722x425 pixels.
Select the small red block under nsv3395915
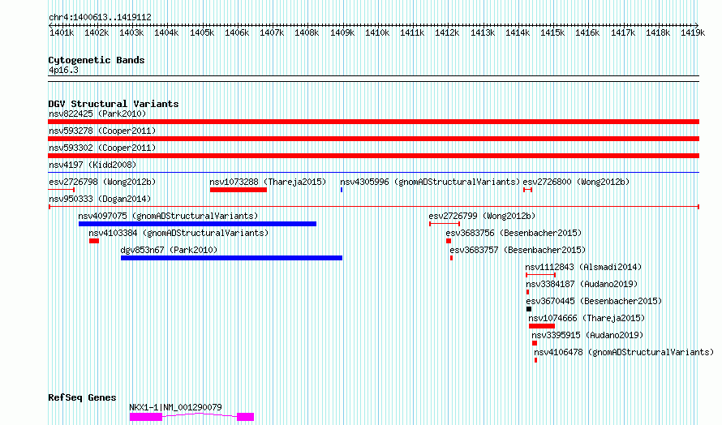click(535, 343)
